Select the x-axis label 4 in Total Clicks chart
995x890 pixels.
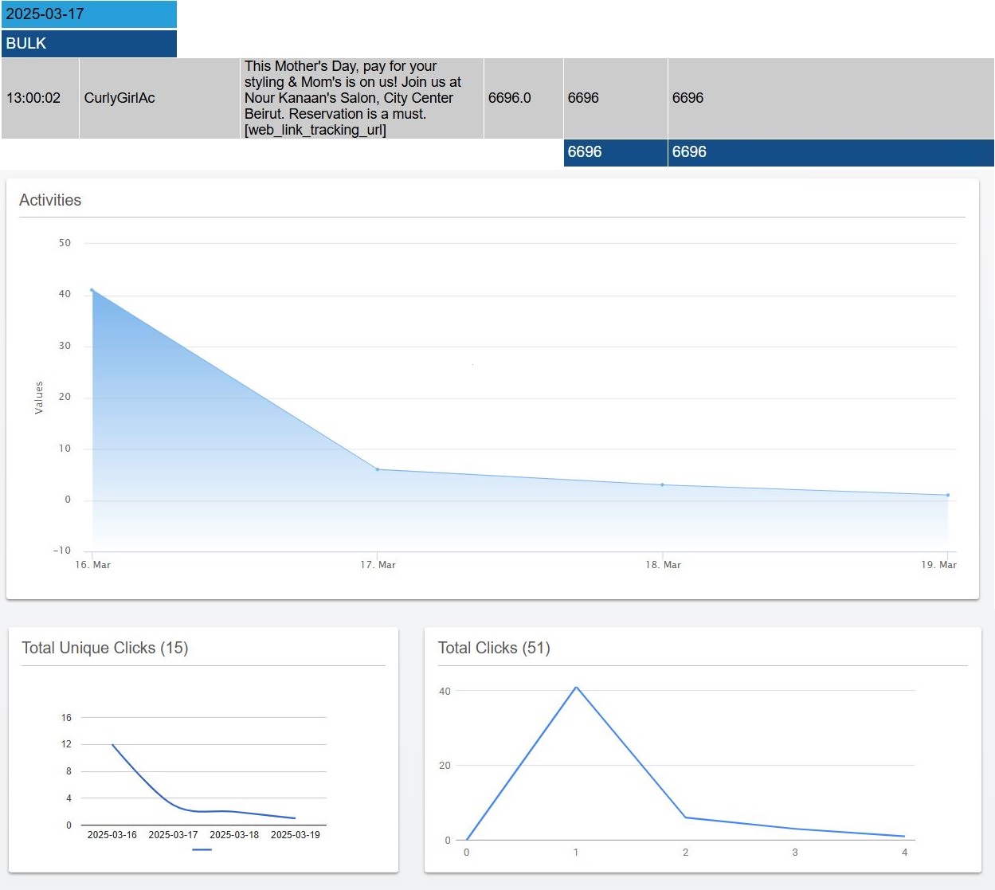point(904,853)
